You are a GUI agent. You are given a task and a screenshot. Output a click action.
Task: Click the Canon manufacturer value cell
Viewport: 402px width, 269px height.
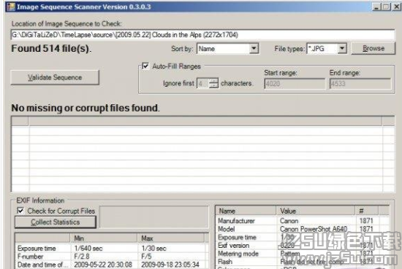click(289, 221)
